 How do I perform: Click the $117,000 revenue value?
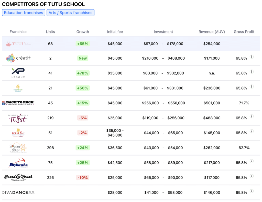[212, 177]
